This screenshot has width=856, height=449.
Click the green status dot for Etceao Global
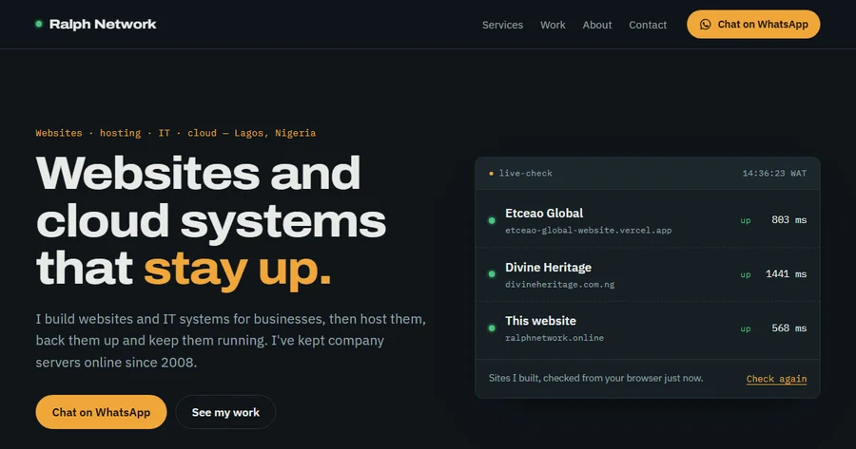click(x=492, y=220)
